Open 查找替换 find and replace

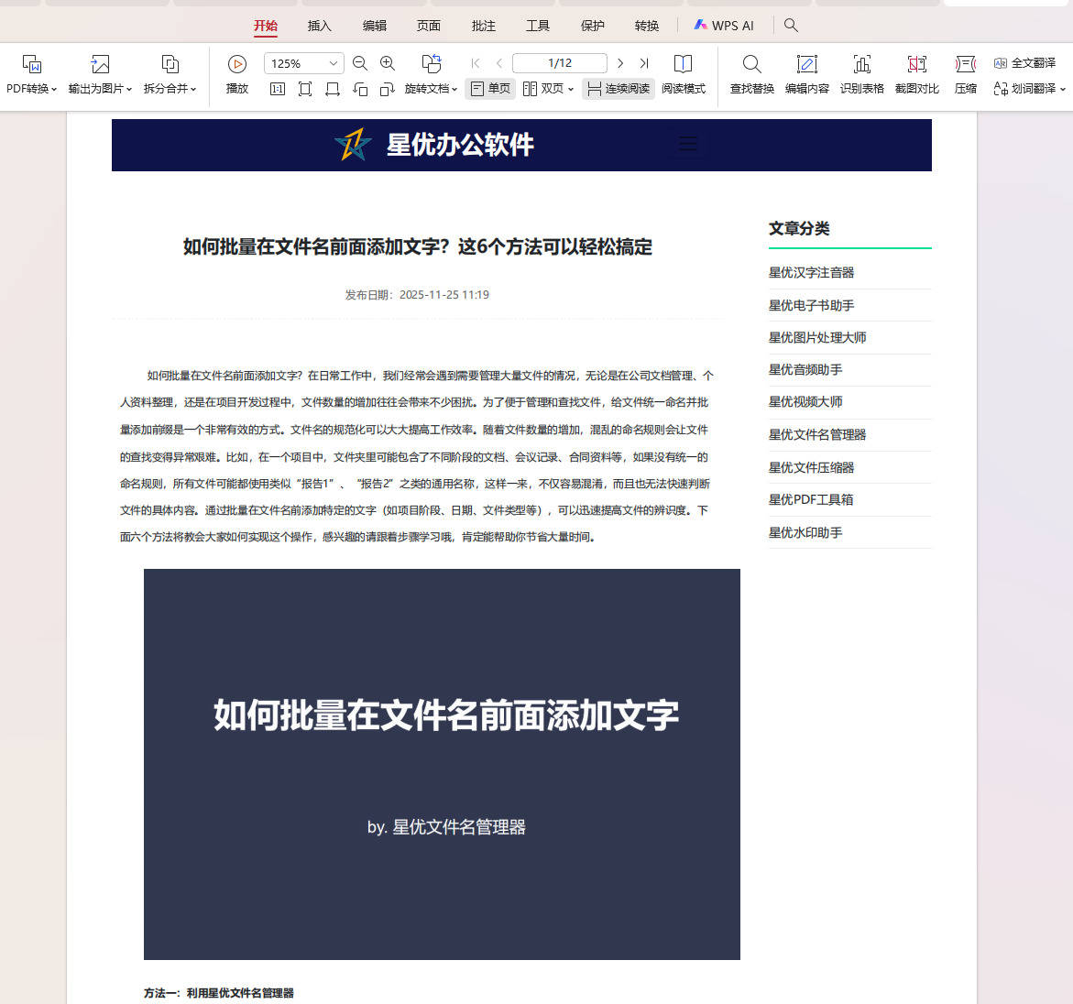click(751, 74)
